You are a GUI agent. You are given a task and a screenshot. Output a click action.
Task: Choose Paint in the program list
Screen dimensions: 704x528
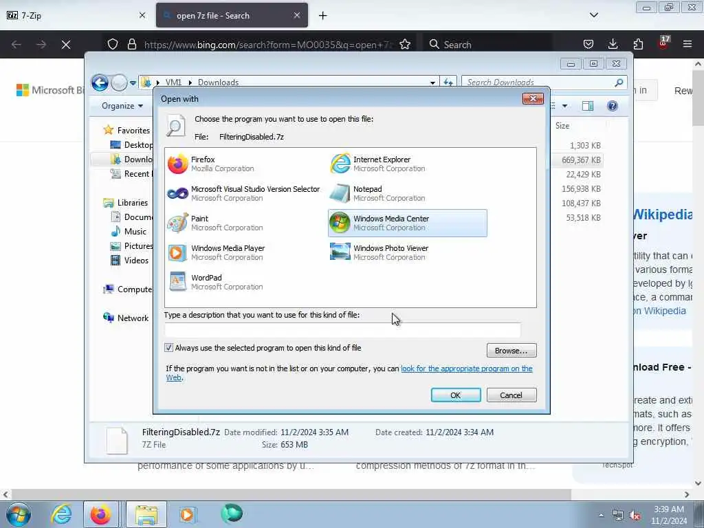(x=246, y=223)
